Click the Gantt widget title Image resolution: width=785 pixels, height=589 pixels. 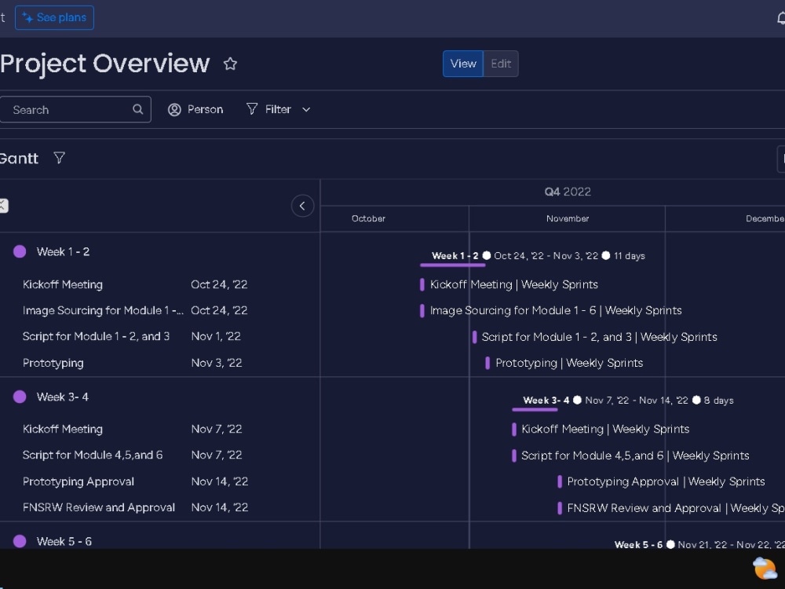tap(19, 159)
